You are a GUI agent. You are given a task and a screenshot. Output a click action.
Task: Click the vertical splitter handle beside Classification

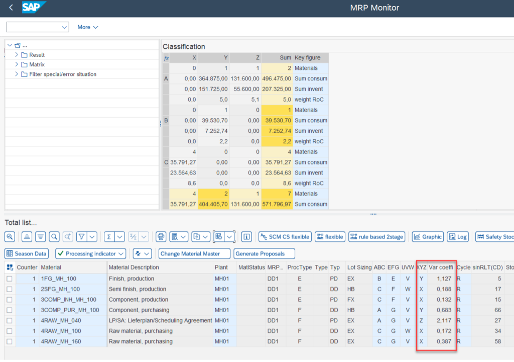pos(161,123)
